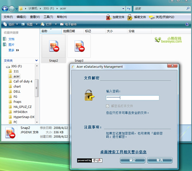Sort by 分级 column header
The width and height of the screenshot is (192, 171).
point(139,31)
